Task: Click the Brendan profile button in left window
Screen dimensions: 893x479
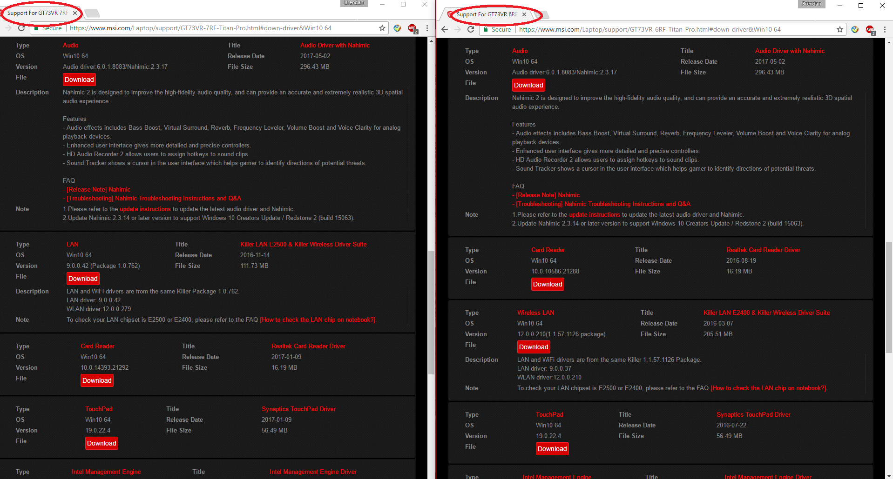Action: pyautogui.click(x=354, y=3)
